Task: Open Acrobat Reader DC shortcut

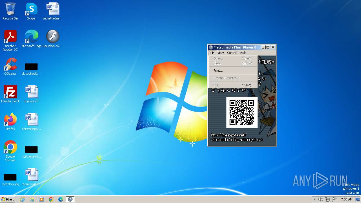Action: pos(10,41)
